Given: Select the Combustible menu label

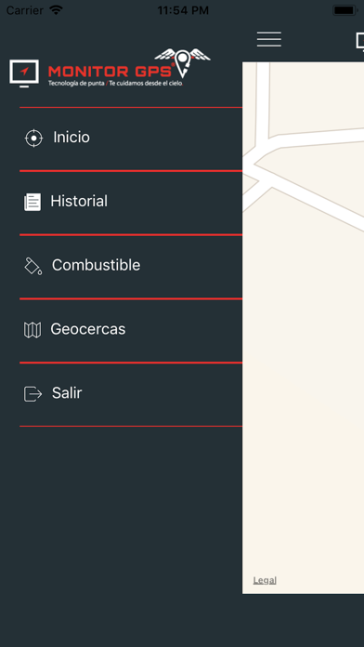Looking at the screenshot, I should click(x=96, y=265).
